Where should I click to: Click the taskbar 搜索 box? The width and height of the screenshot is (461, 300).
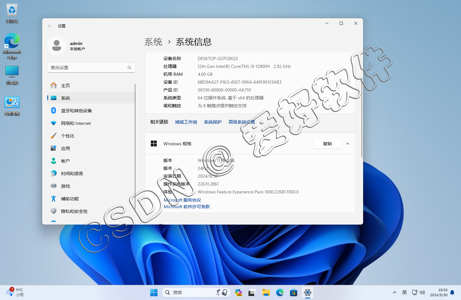[x=196, y=292]
